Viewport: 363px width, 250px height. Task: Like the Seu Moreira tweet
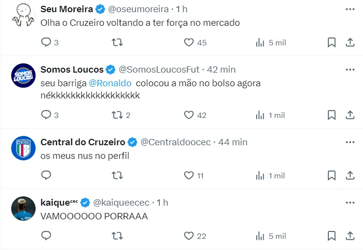[189, 42]
